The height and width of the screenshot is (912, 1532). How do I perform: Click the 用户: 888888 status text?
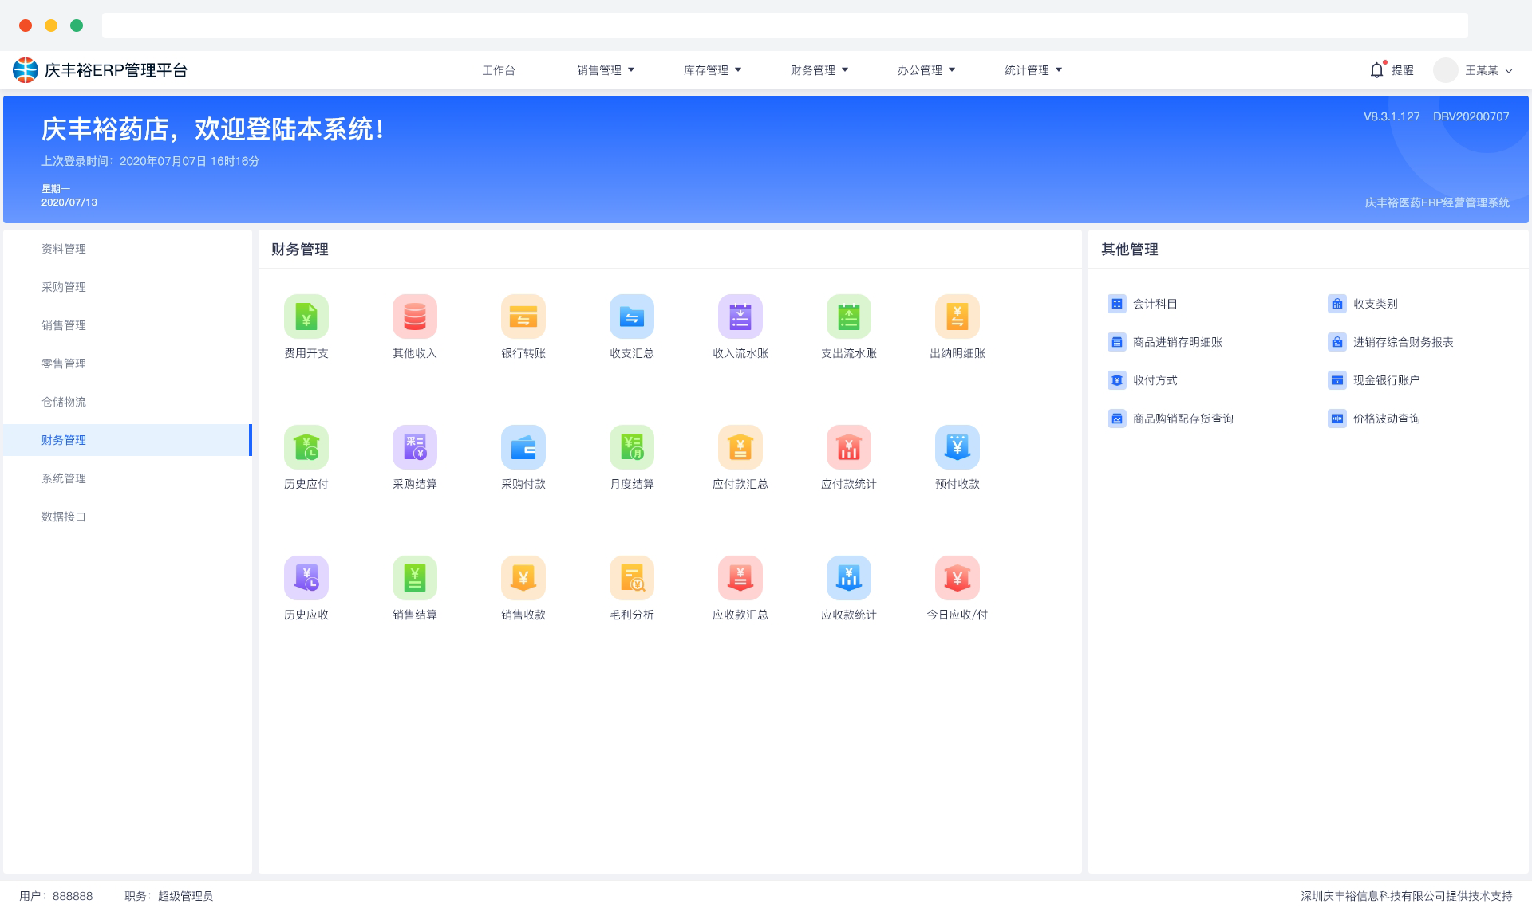click(x=56, y=896)
